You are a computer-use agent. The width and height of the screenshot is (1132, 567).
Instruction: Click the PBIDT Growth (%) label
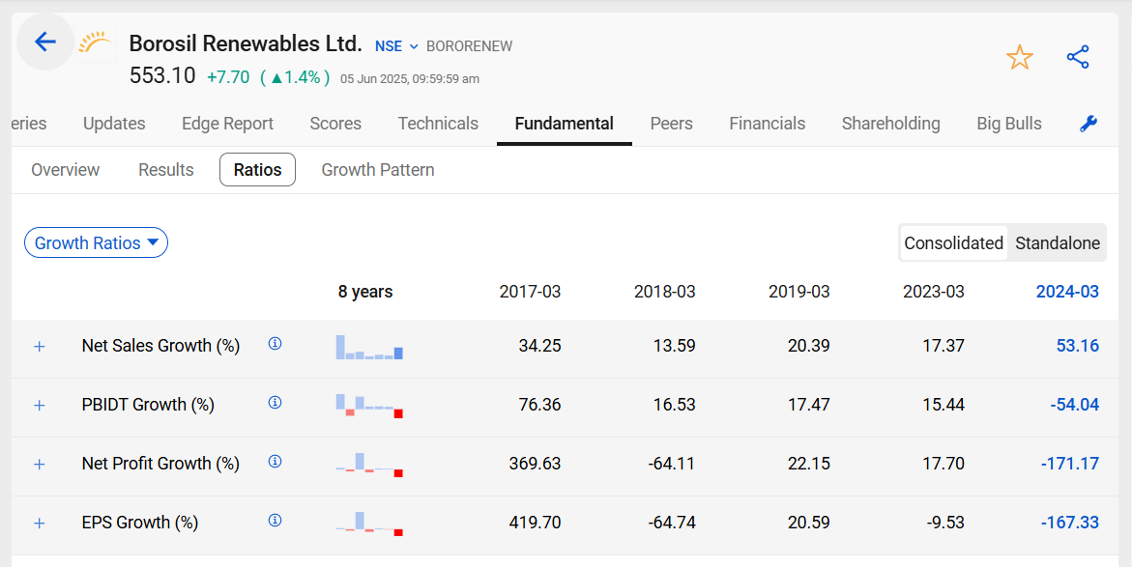pyautogui.click(x=148, y=406)
